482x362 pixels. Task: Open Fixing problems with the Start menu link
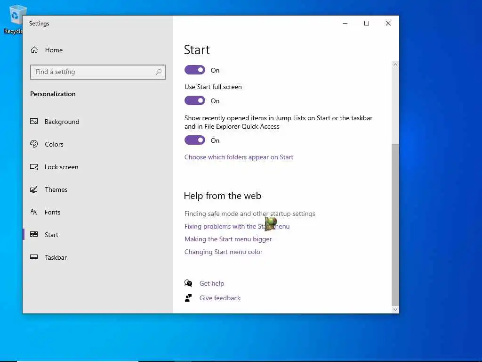click(x=237, y=226)
